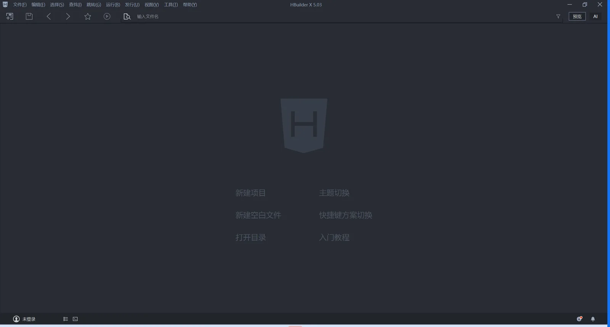The image size is (610, 327).
Task: Open the 帮助(Y) menu
Action: pos(190,5)
